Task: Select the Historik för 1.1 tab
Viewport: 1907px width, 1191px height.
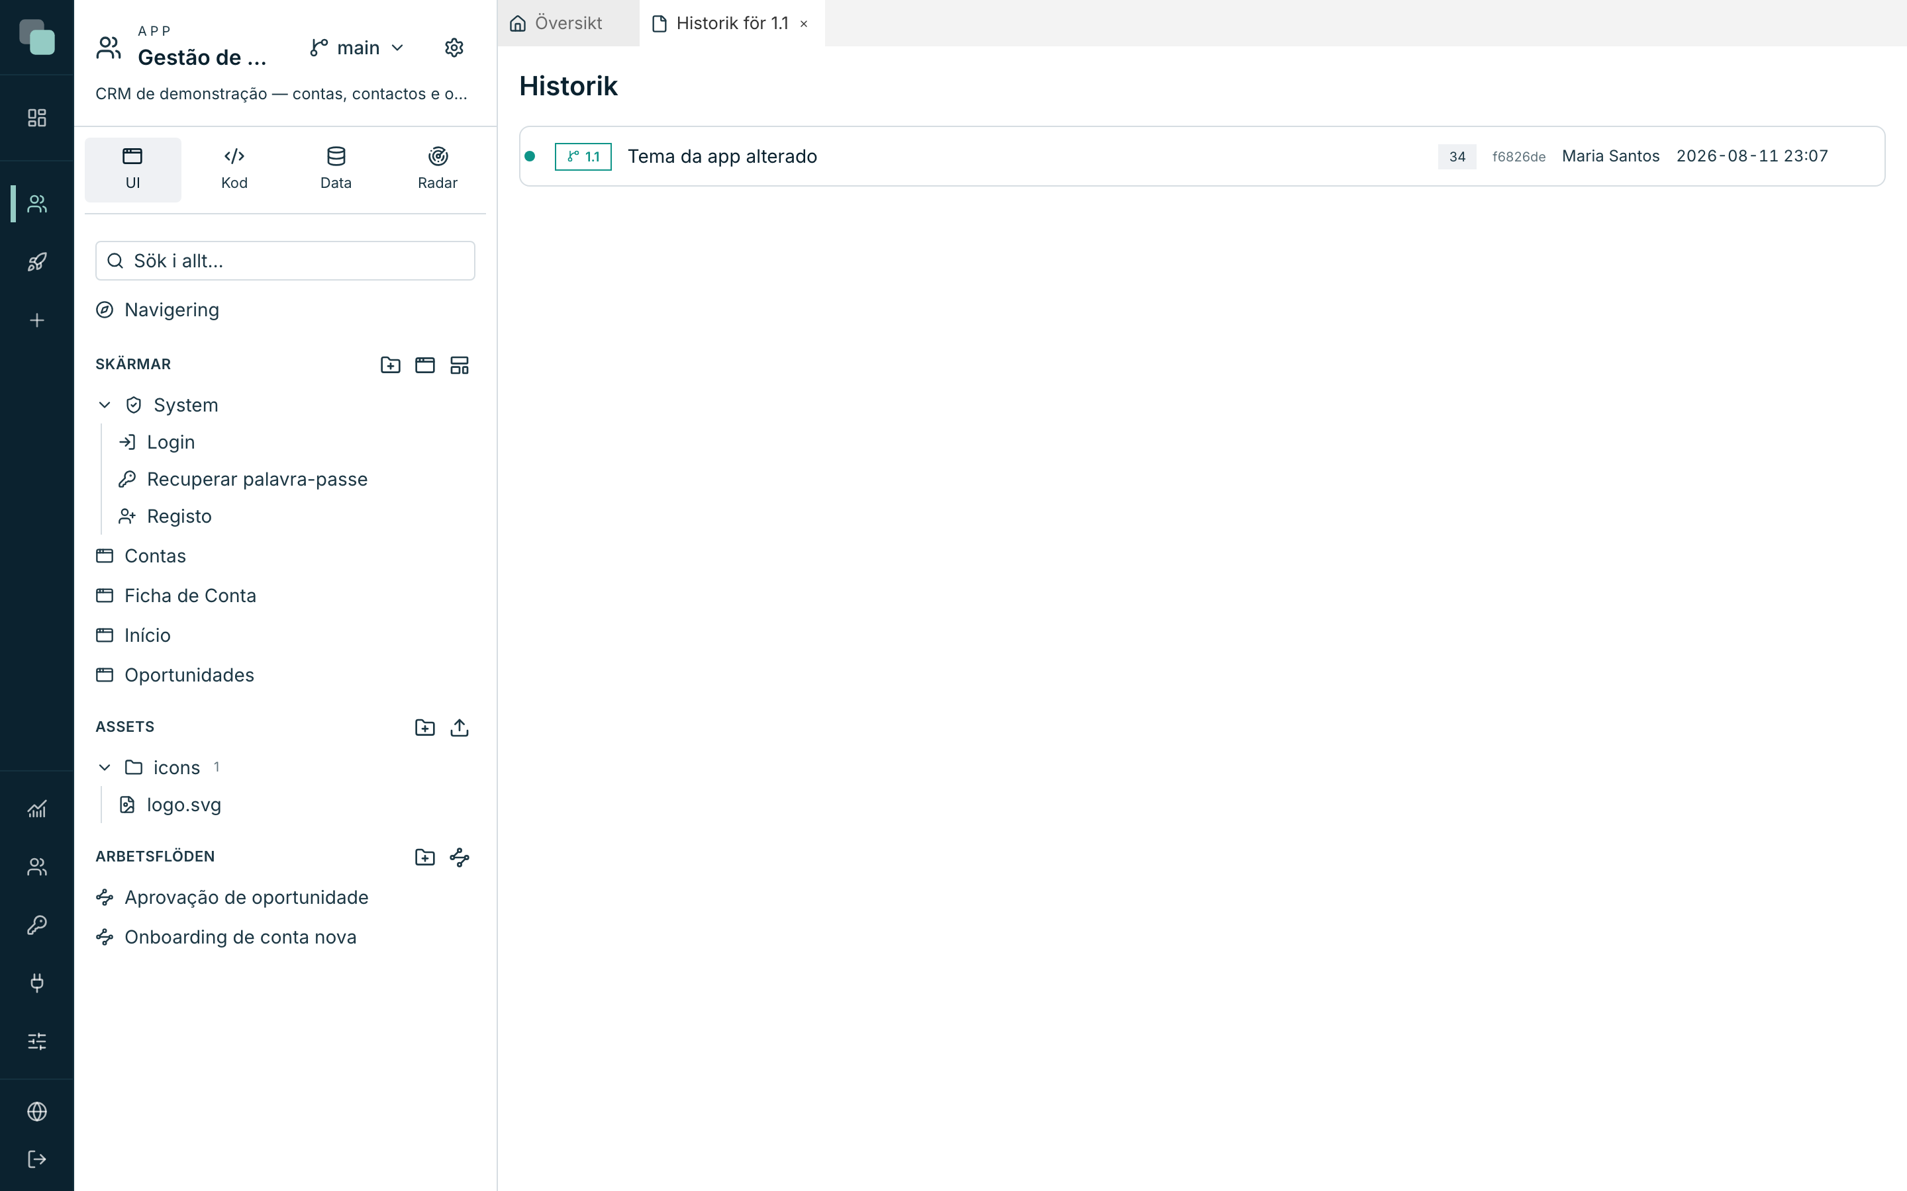Action: pos(732,23)
